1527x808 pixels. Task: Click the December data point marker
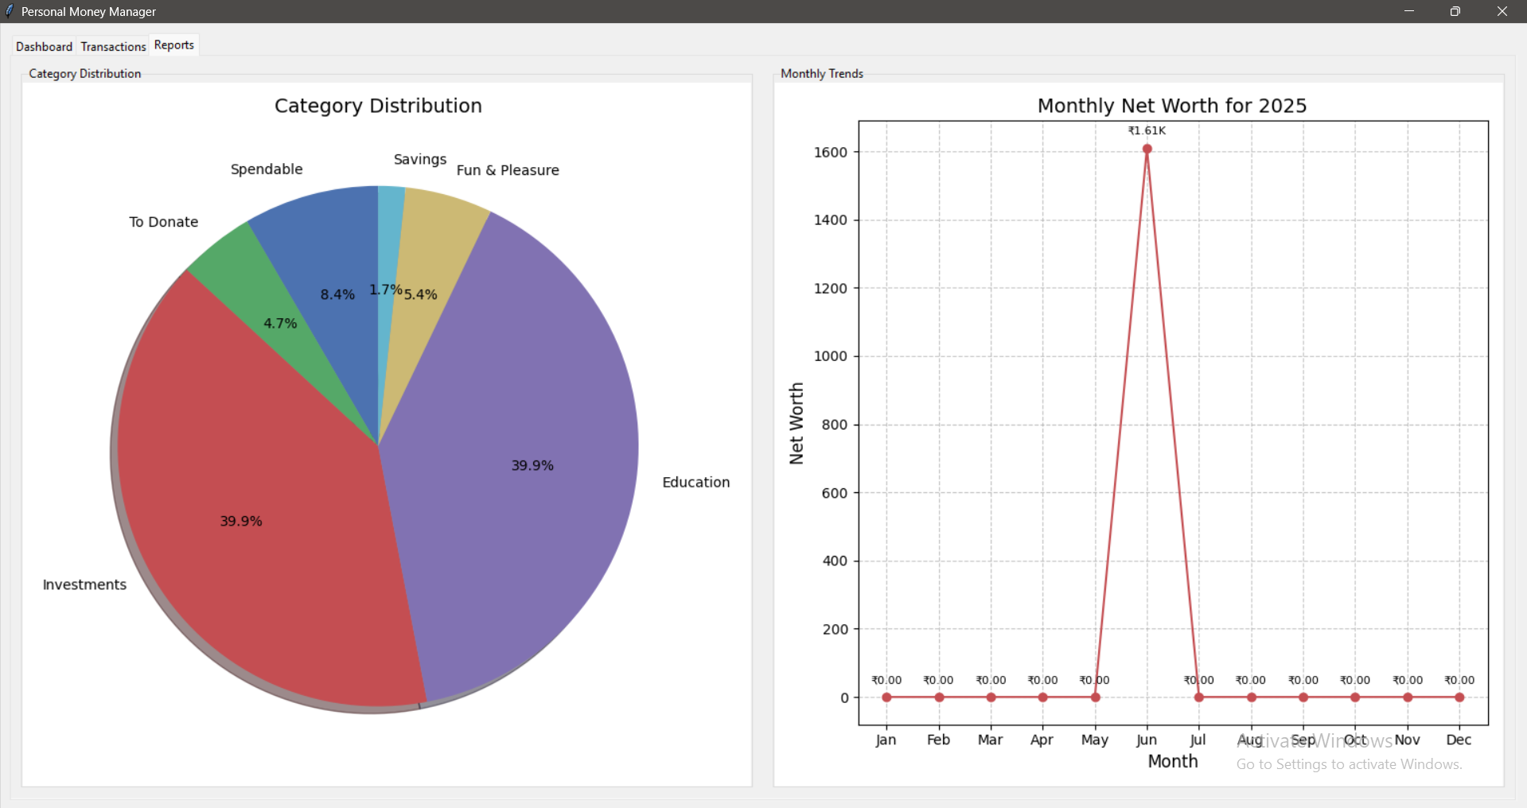[1459, 697]
